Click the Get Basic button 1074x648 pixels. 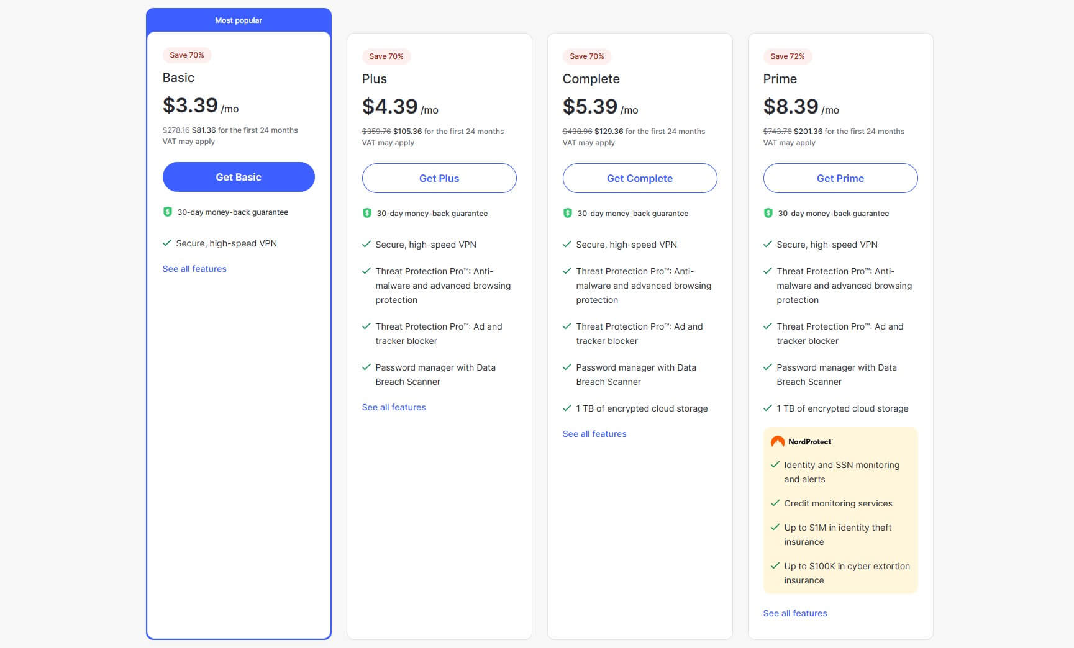pos(239,177)
